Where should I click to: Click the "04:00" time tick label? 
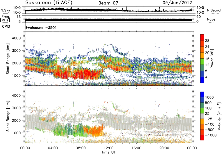pos(53,148)
